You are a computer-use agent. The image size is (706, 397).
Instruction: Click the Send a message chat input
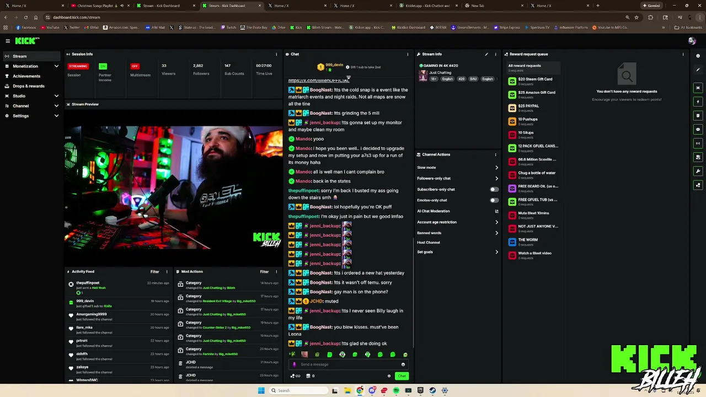pos(347,364)
